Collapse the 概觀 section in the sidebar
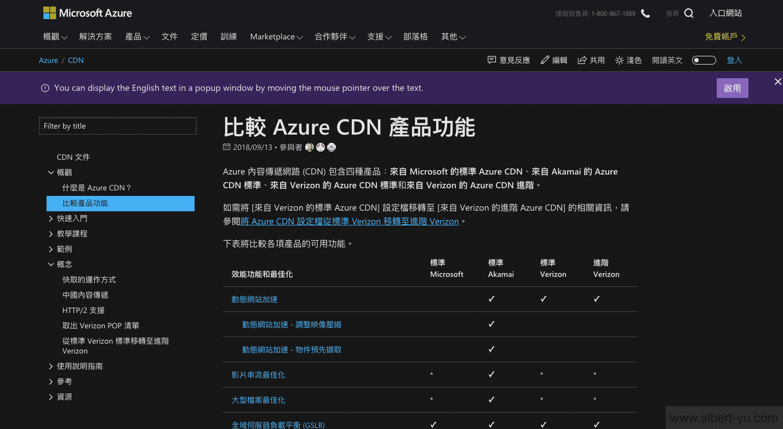Viewport: 783px width, 429px height. pos(51,172)
